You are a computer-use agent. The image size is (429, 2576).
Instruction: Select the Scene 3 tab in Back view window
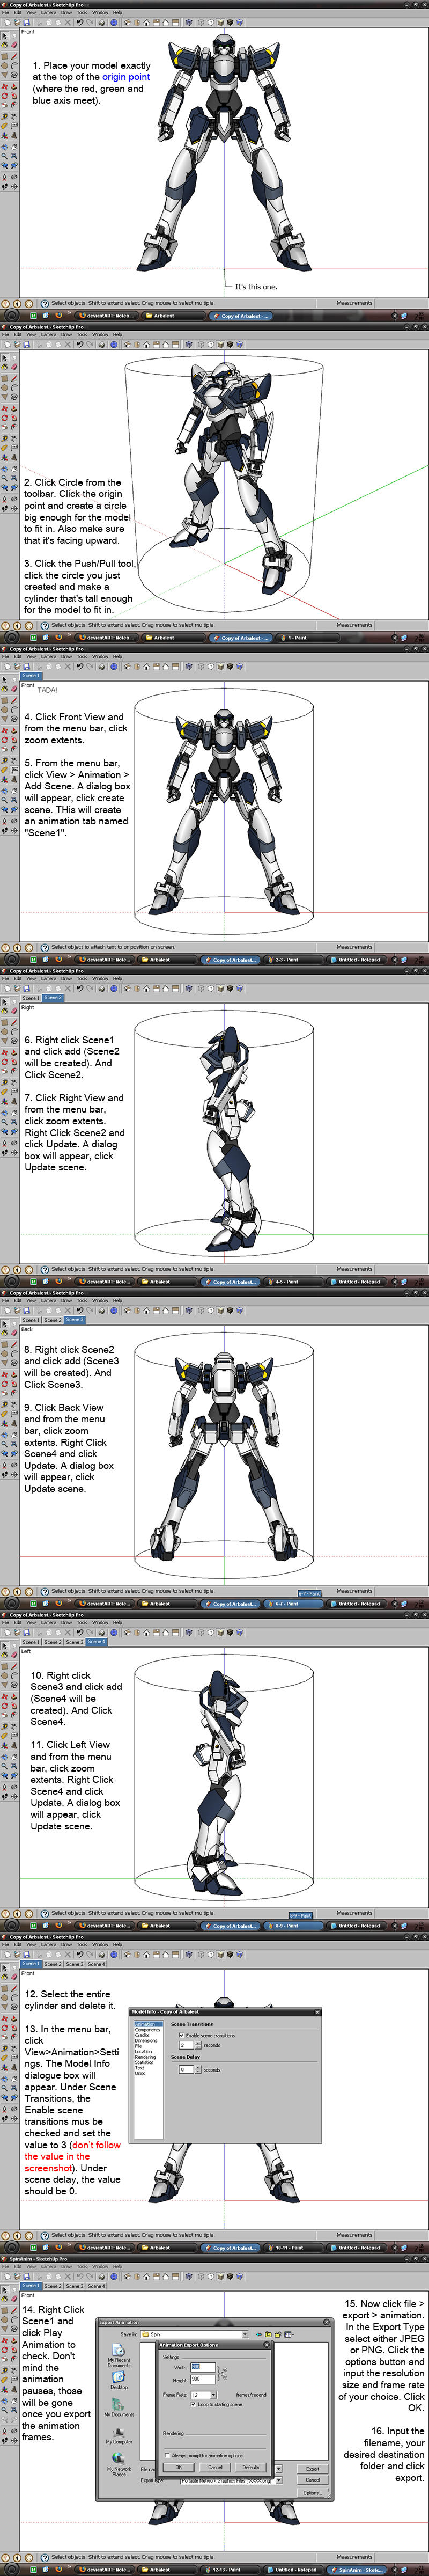pyautogui.click(x=75, y=1319)
